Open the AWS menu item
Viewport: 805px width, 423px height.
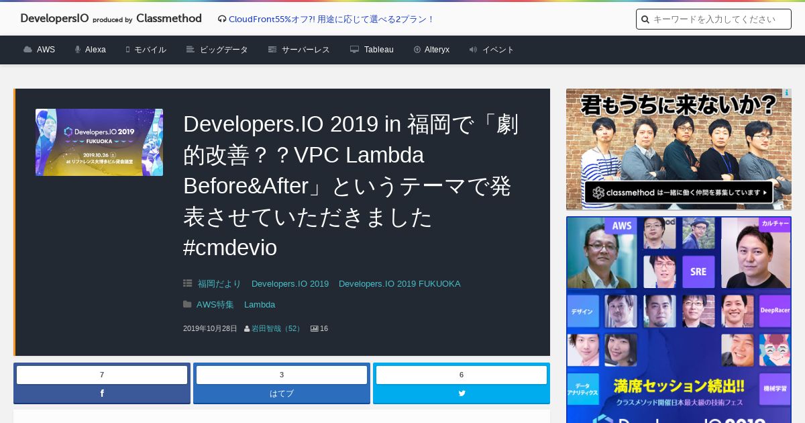[x=40, y=50]
